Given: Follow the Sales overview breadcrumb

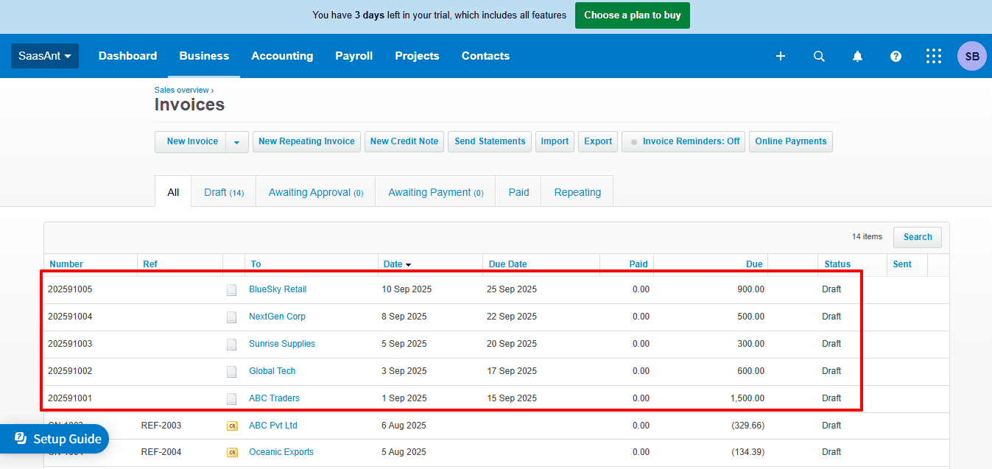Looking at the screenshot, I should point(181,90).
